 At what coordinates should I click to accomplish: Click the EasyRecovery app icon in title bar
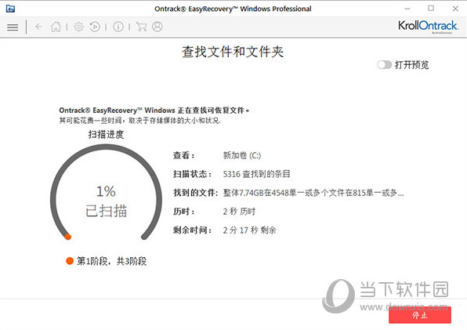click(10, 9)
